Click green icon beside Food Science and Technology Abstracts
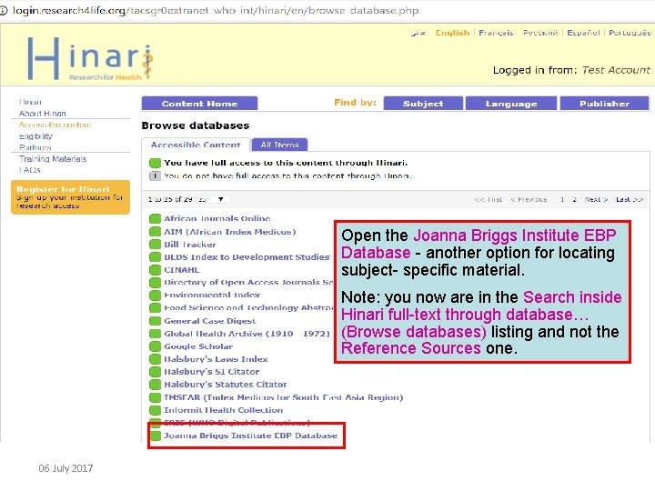 coord(155,308)
